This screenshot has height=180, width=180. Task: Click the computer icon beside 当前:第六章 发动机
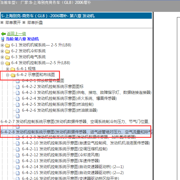click(3, 39)
